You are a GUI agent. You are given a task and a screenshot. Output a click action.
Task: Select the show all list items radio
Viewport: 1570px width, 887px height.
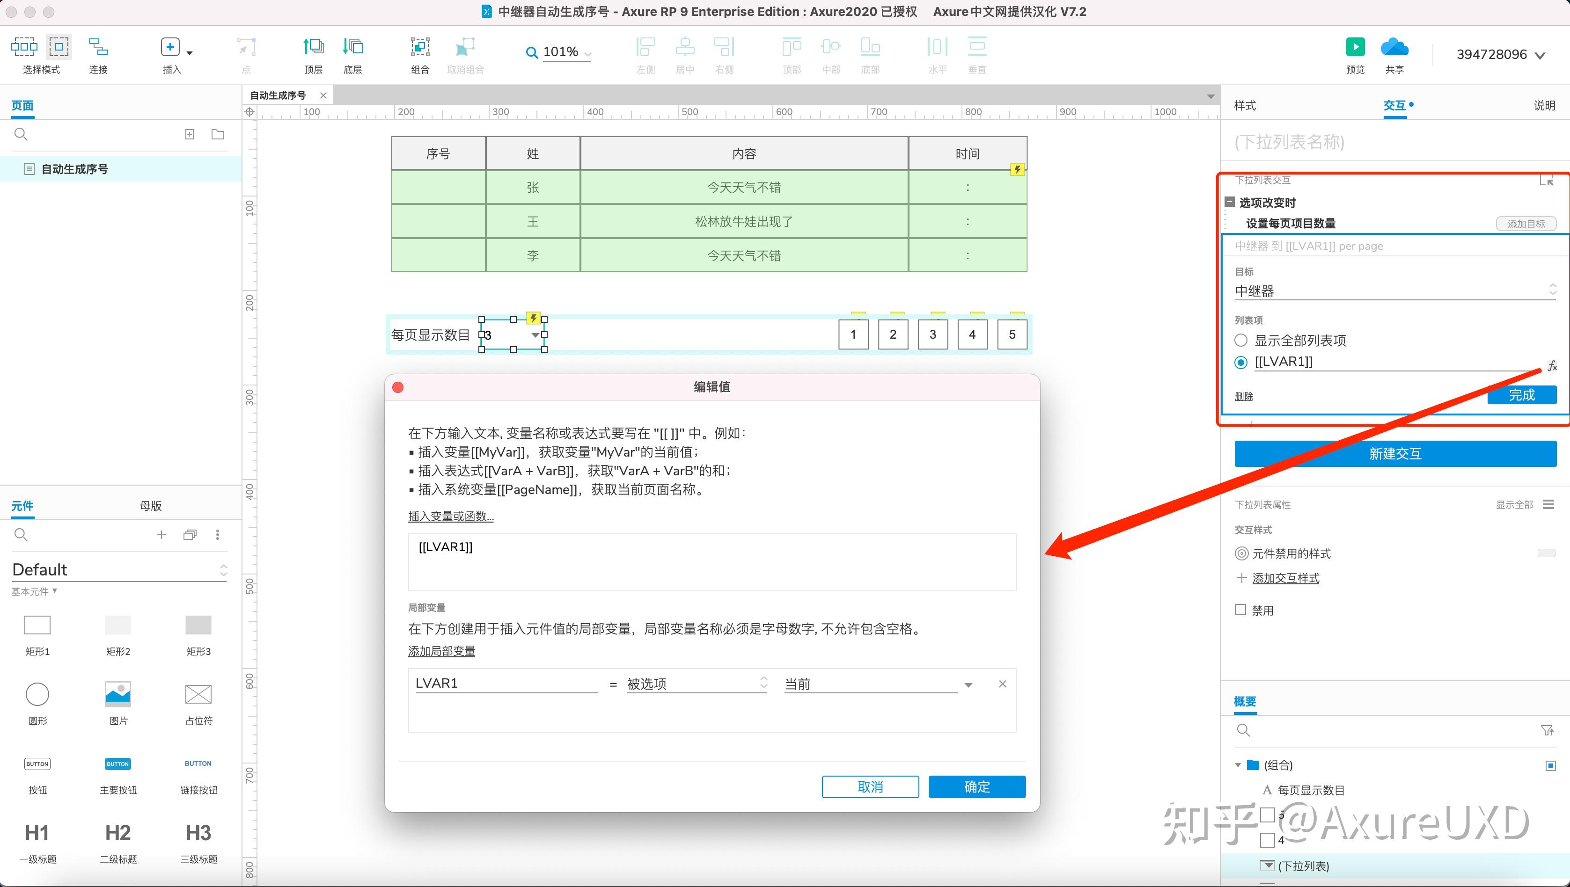(1241, 341)
